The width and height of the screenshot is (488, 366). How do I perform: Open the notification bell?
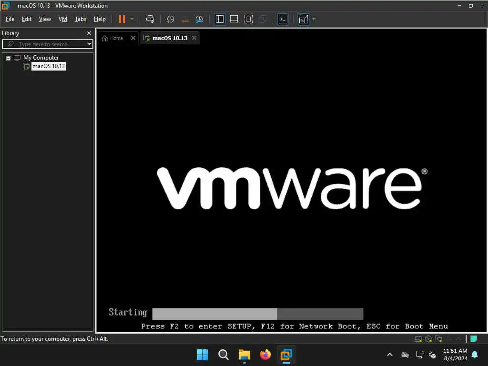(x=475, y=355)
